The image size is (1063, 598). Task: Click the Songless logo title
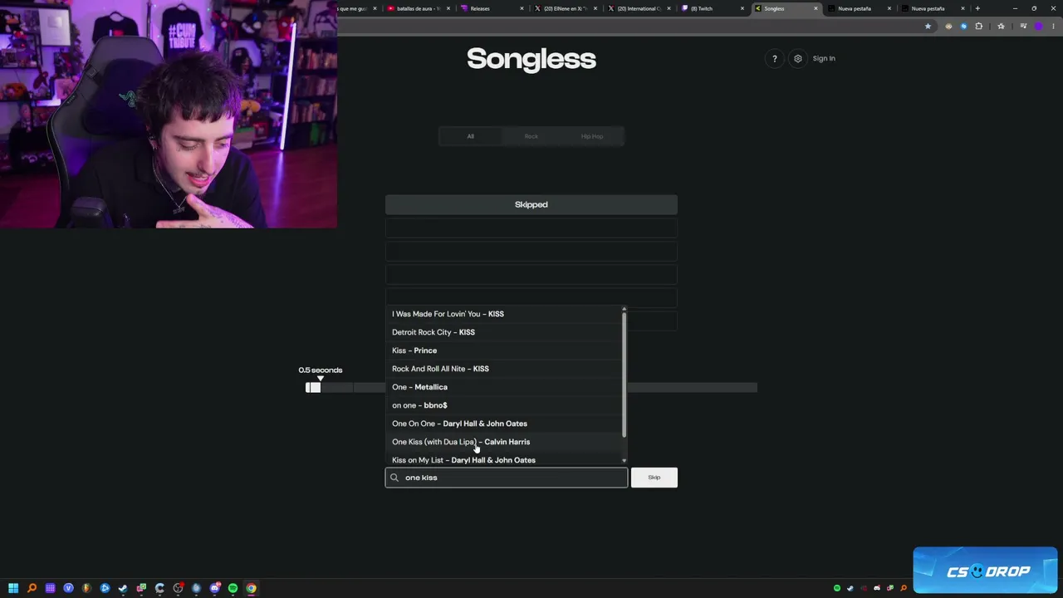[x=531, y=59]
